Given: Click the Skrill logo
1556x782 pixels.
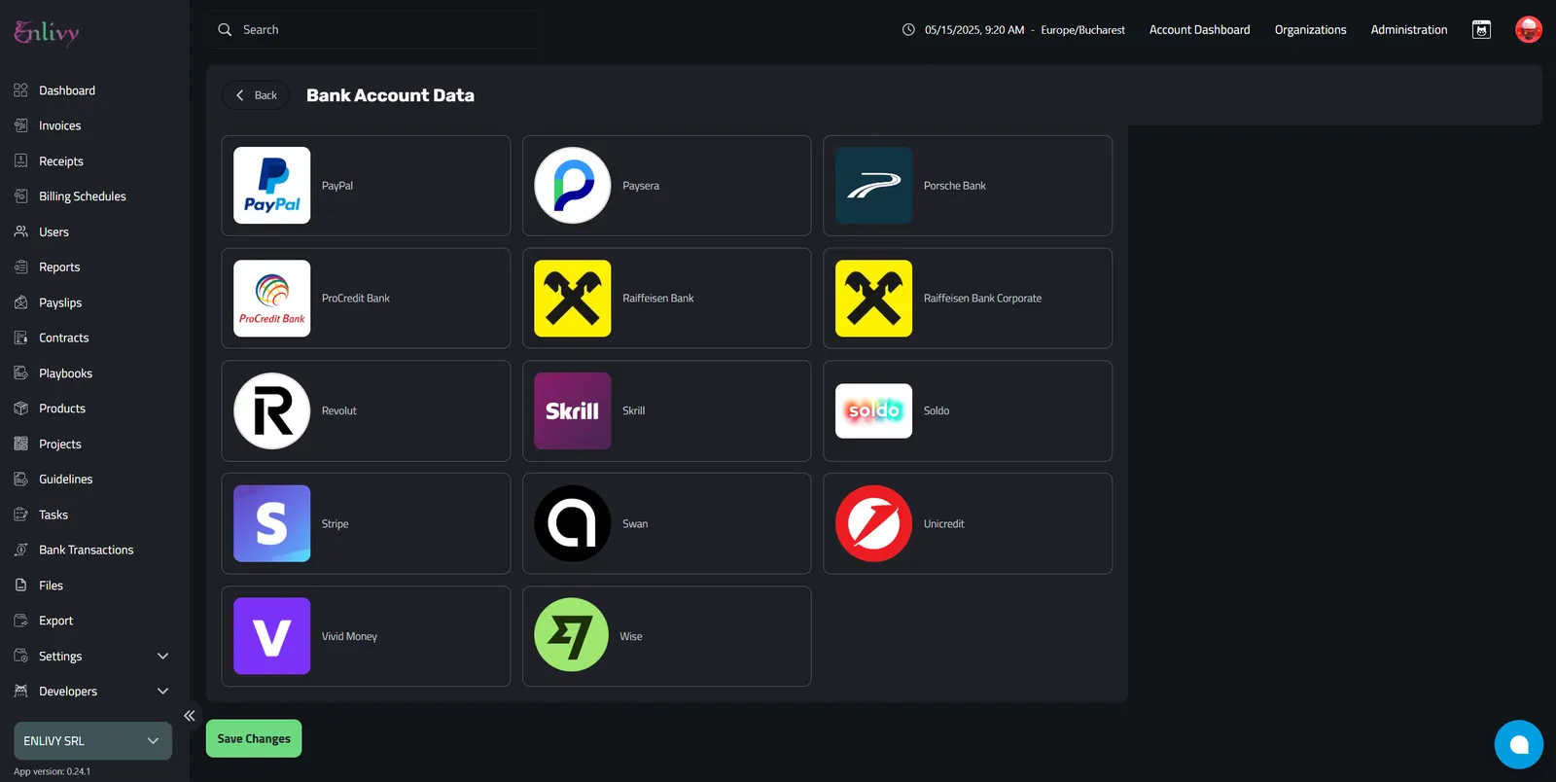Looking at the screenshot, I should click(x=573, y=411).
